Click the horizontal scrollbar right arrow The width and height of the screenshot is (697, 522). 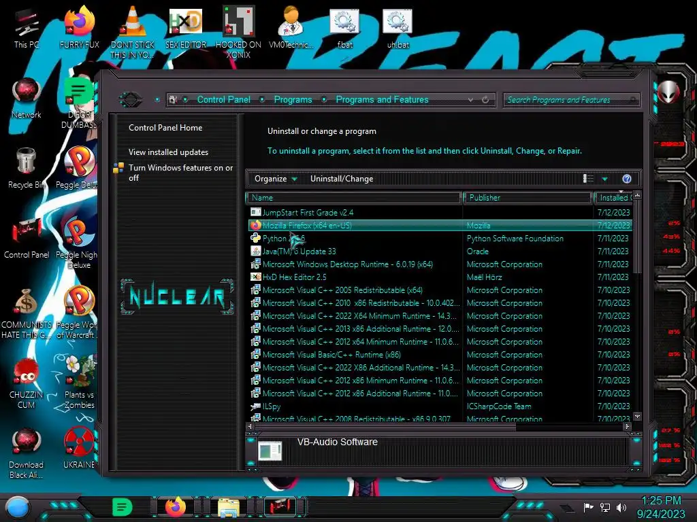[627, 426]
